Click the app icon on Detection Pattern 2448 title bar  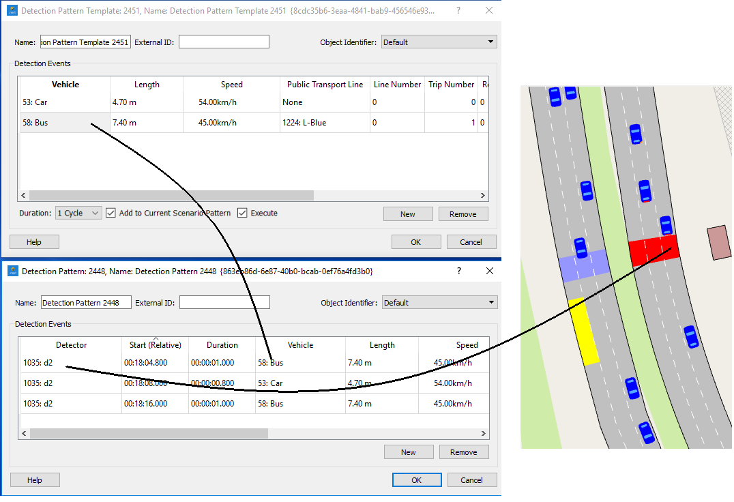(x=13, y=271)
